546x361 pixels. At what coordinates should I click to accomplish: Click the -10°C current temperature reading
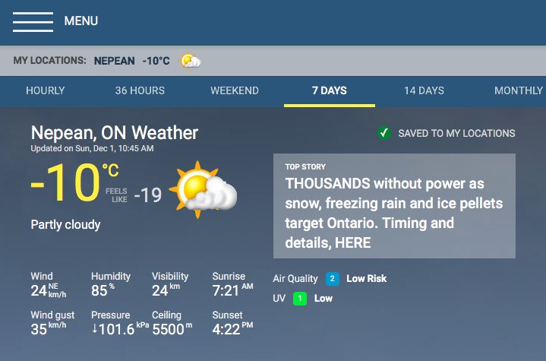[x=75, y=183]
